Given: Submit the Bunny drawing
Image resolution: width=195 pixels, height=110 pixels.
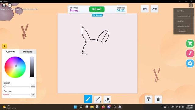Looking at the screenshot, I should pyautogui.click(x=97, y=9).
